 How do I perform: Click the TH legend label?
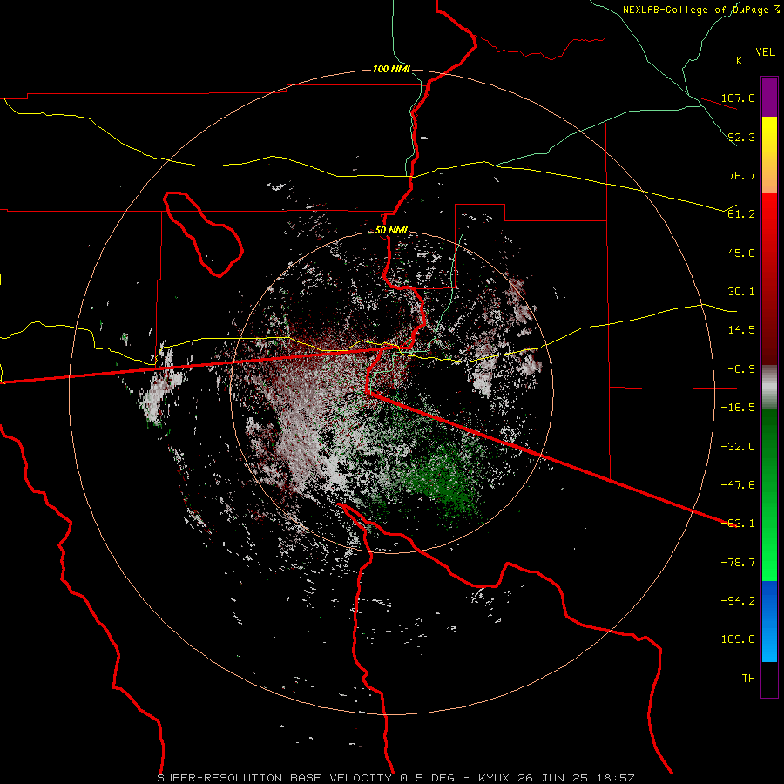[x=748, y=679]
